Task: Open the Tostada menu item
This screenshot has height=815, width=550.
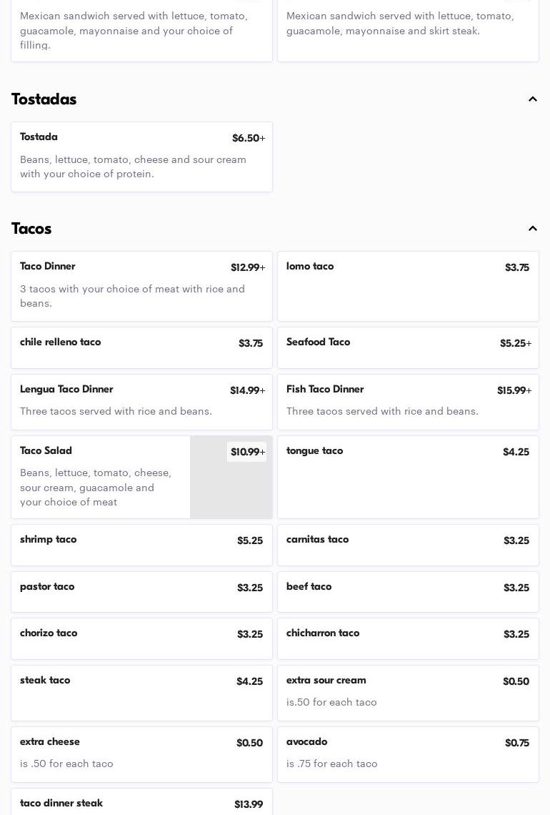Action: (141, 157)
